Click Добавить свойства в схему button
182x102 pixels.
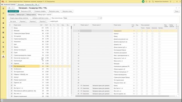tap(40, 18)
